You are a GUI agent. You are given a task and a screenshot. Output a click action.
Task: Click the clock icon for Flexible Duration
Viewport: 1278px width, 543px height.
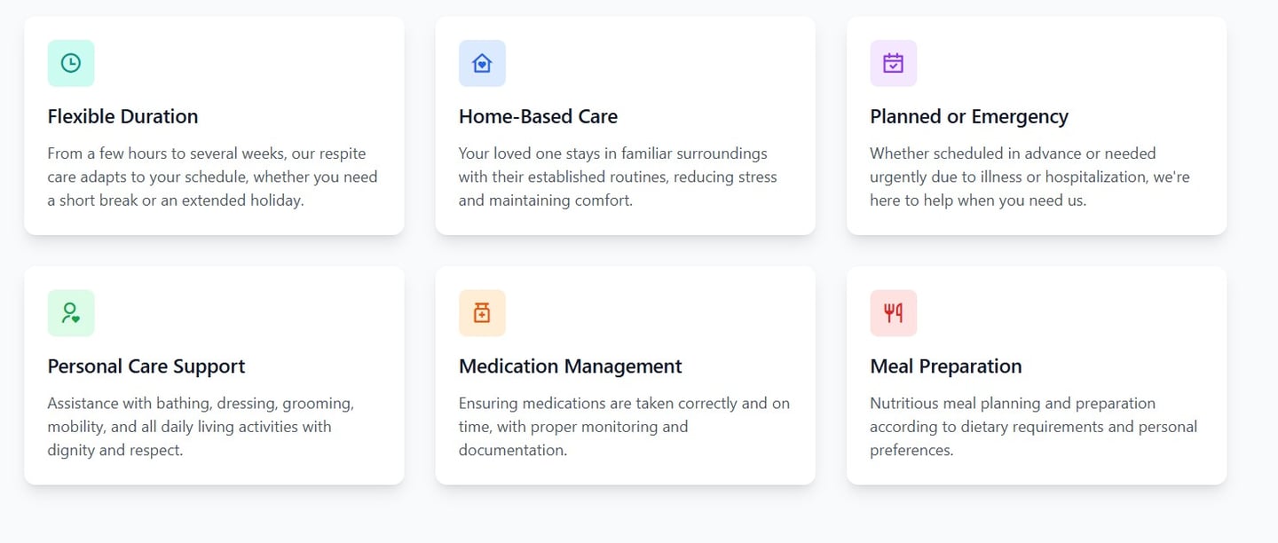point(71,63)
